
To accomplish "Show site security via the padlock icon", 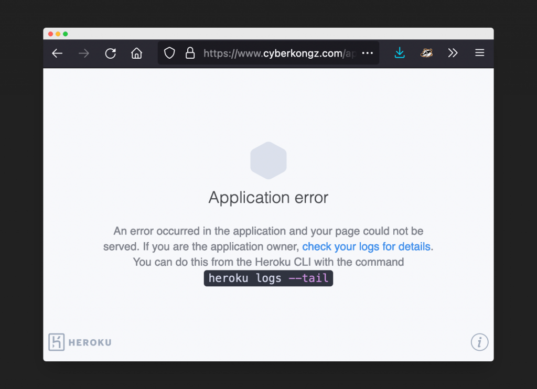I will pyautogui.click(x=190, y=53).
